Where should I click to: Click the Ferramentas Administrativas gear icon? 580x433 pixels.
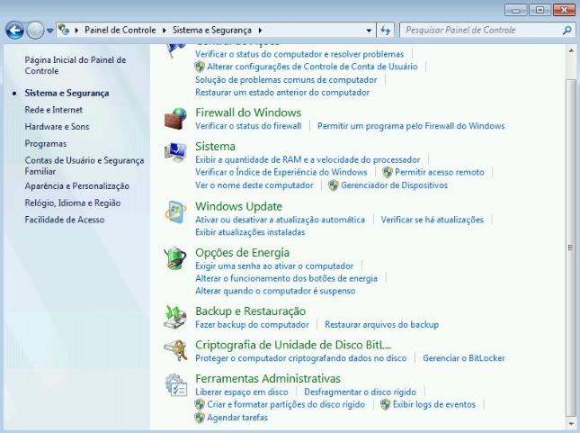tap(175, 385)
